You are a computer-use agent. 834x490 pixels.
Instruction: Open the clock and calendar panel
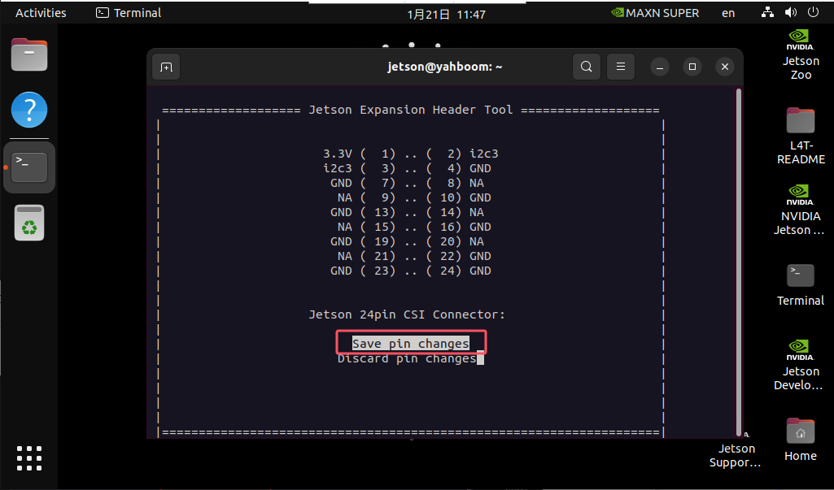(x=446, y=14)
